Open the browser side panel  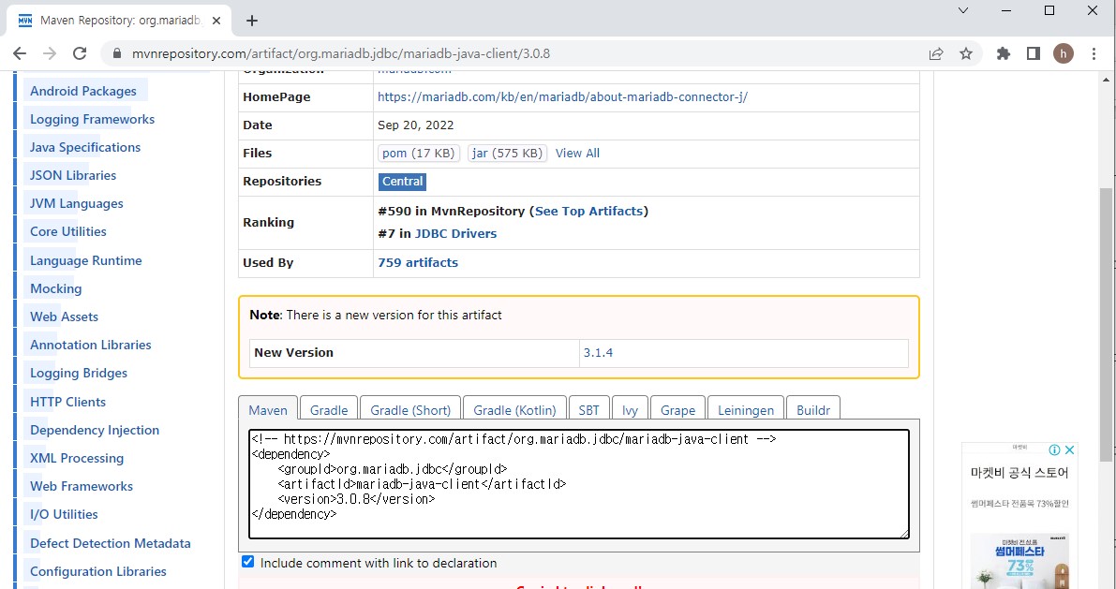pyautogui.click(x=1034, y=53)
